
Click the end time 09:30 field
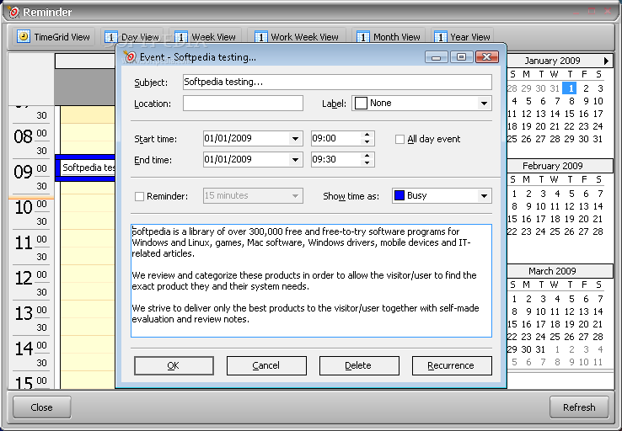[x=336, y=160]
